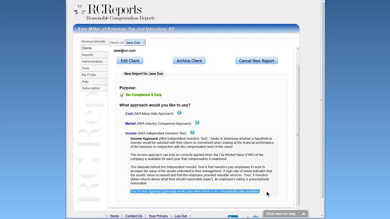Click the info icon beside Cost approach
390x219 pixels.
click(179, 113)
